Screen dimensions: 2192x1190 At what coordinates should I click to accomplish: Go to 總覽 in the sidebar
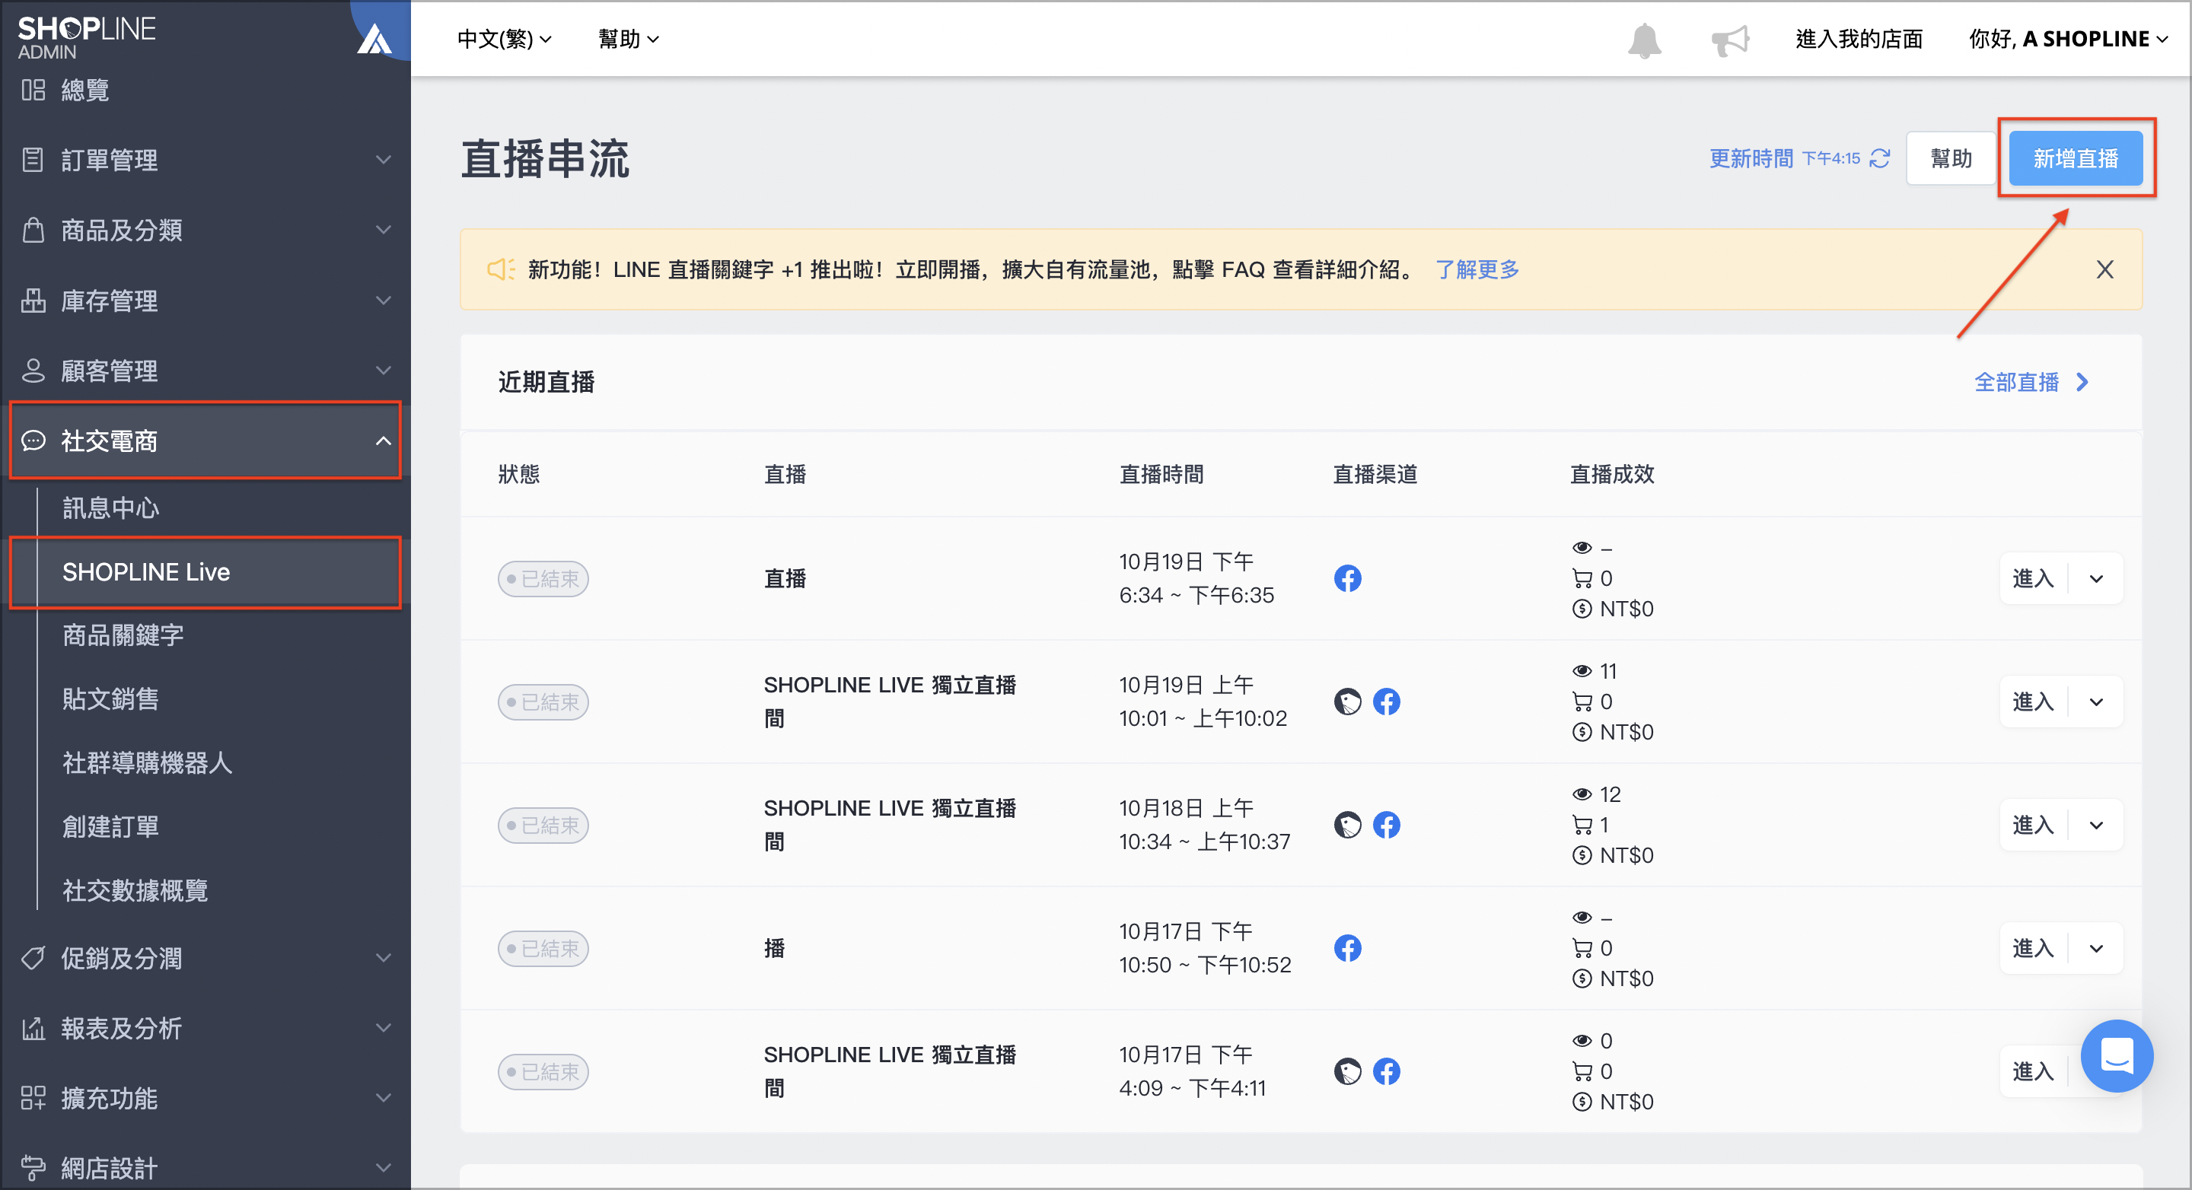coord(85,89)
